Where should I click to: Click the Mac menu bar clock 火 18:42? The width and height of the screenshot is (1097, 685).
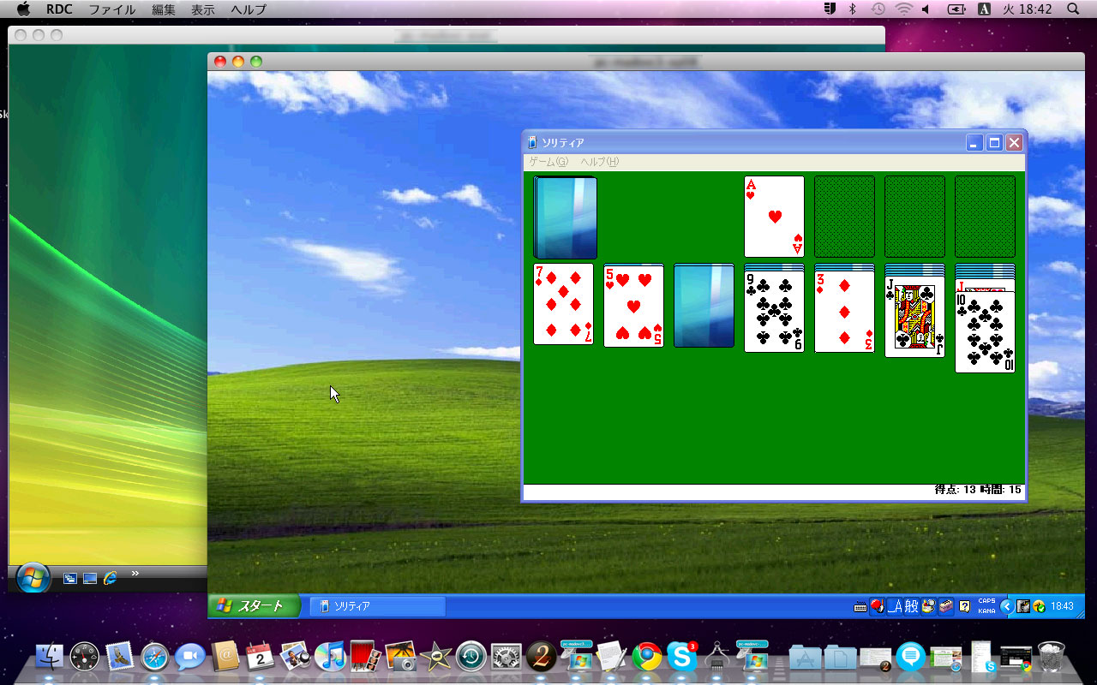(1028, 9)
